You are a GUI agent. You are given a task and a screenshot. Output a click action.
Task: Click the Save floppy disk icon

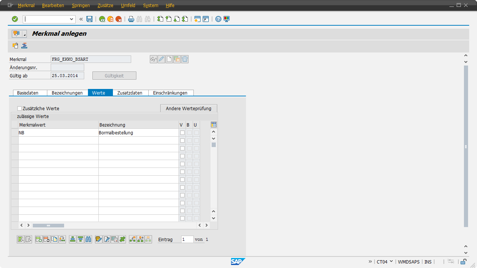89,19
